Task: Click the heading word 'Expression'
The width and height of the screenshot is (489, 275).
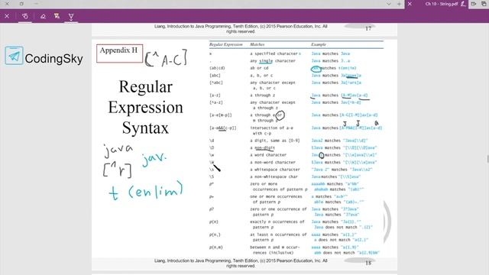Action: tap(146, 108)
